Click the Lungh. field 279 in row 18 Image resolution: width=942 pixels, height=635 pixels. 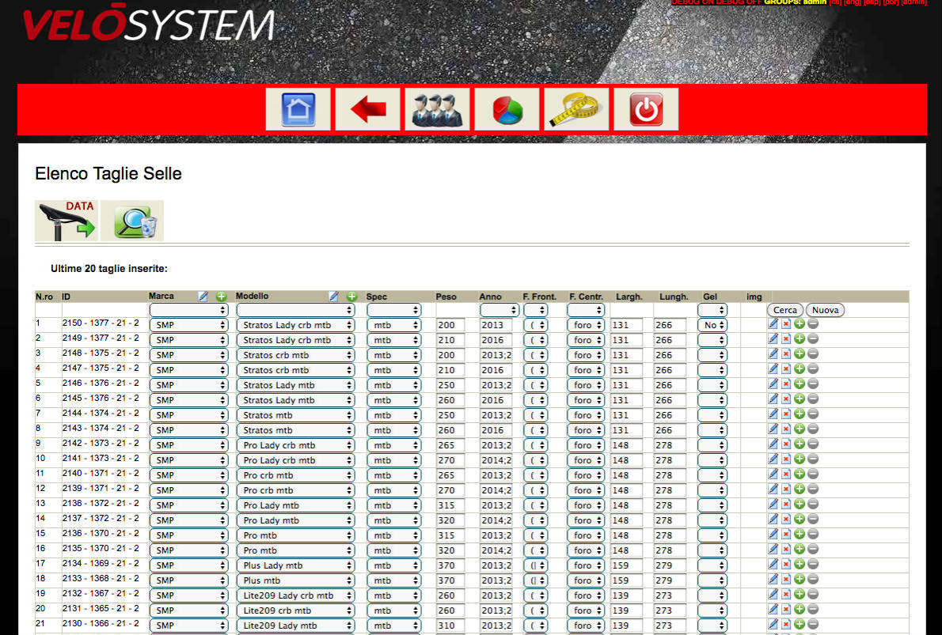(x=670, y=580)
